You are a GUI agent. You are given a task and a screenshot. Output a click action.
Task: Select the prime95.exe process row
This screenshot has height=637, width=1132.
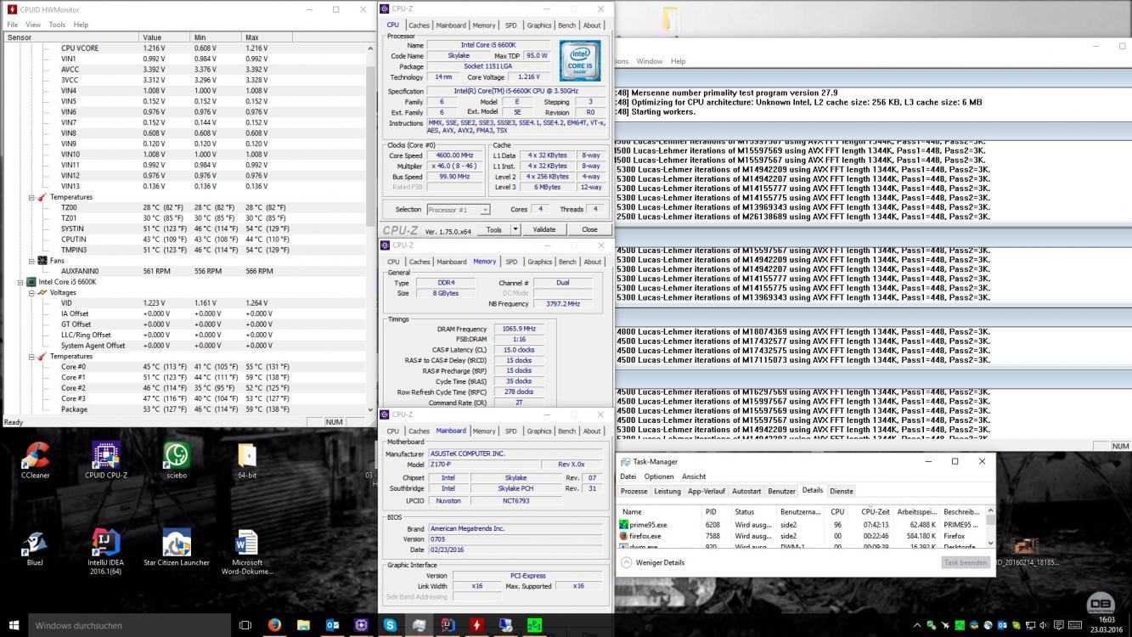coord(802,525)
